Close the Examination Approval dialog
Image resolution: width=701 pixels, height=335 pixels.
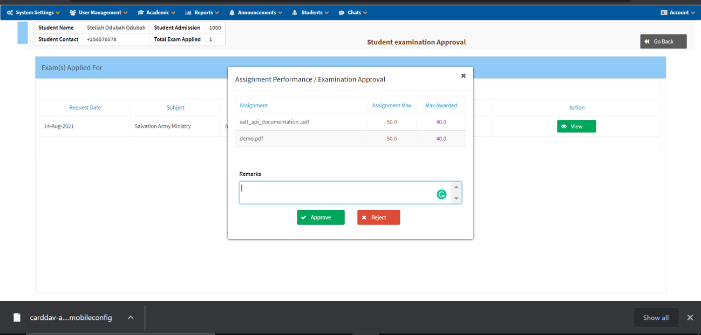463,76
